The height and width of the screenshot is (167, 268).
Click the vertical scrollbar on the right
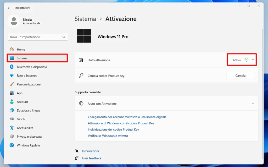[263, 94]
